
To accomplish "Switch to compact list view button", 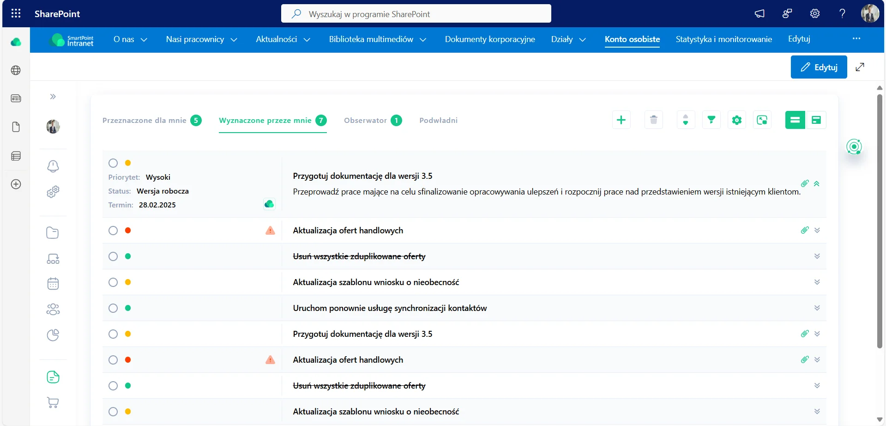I will click(795, 120).
